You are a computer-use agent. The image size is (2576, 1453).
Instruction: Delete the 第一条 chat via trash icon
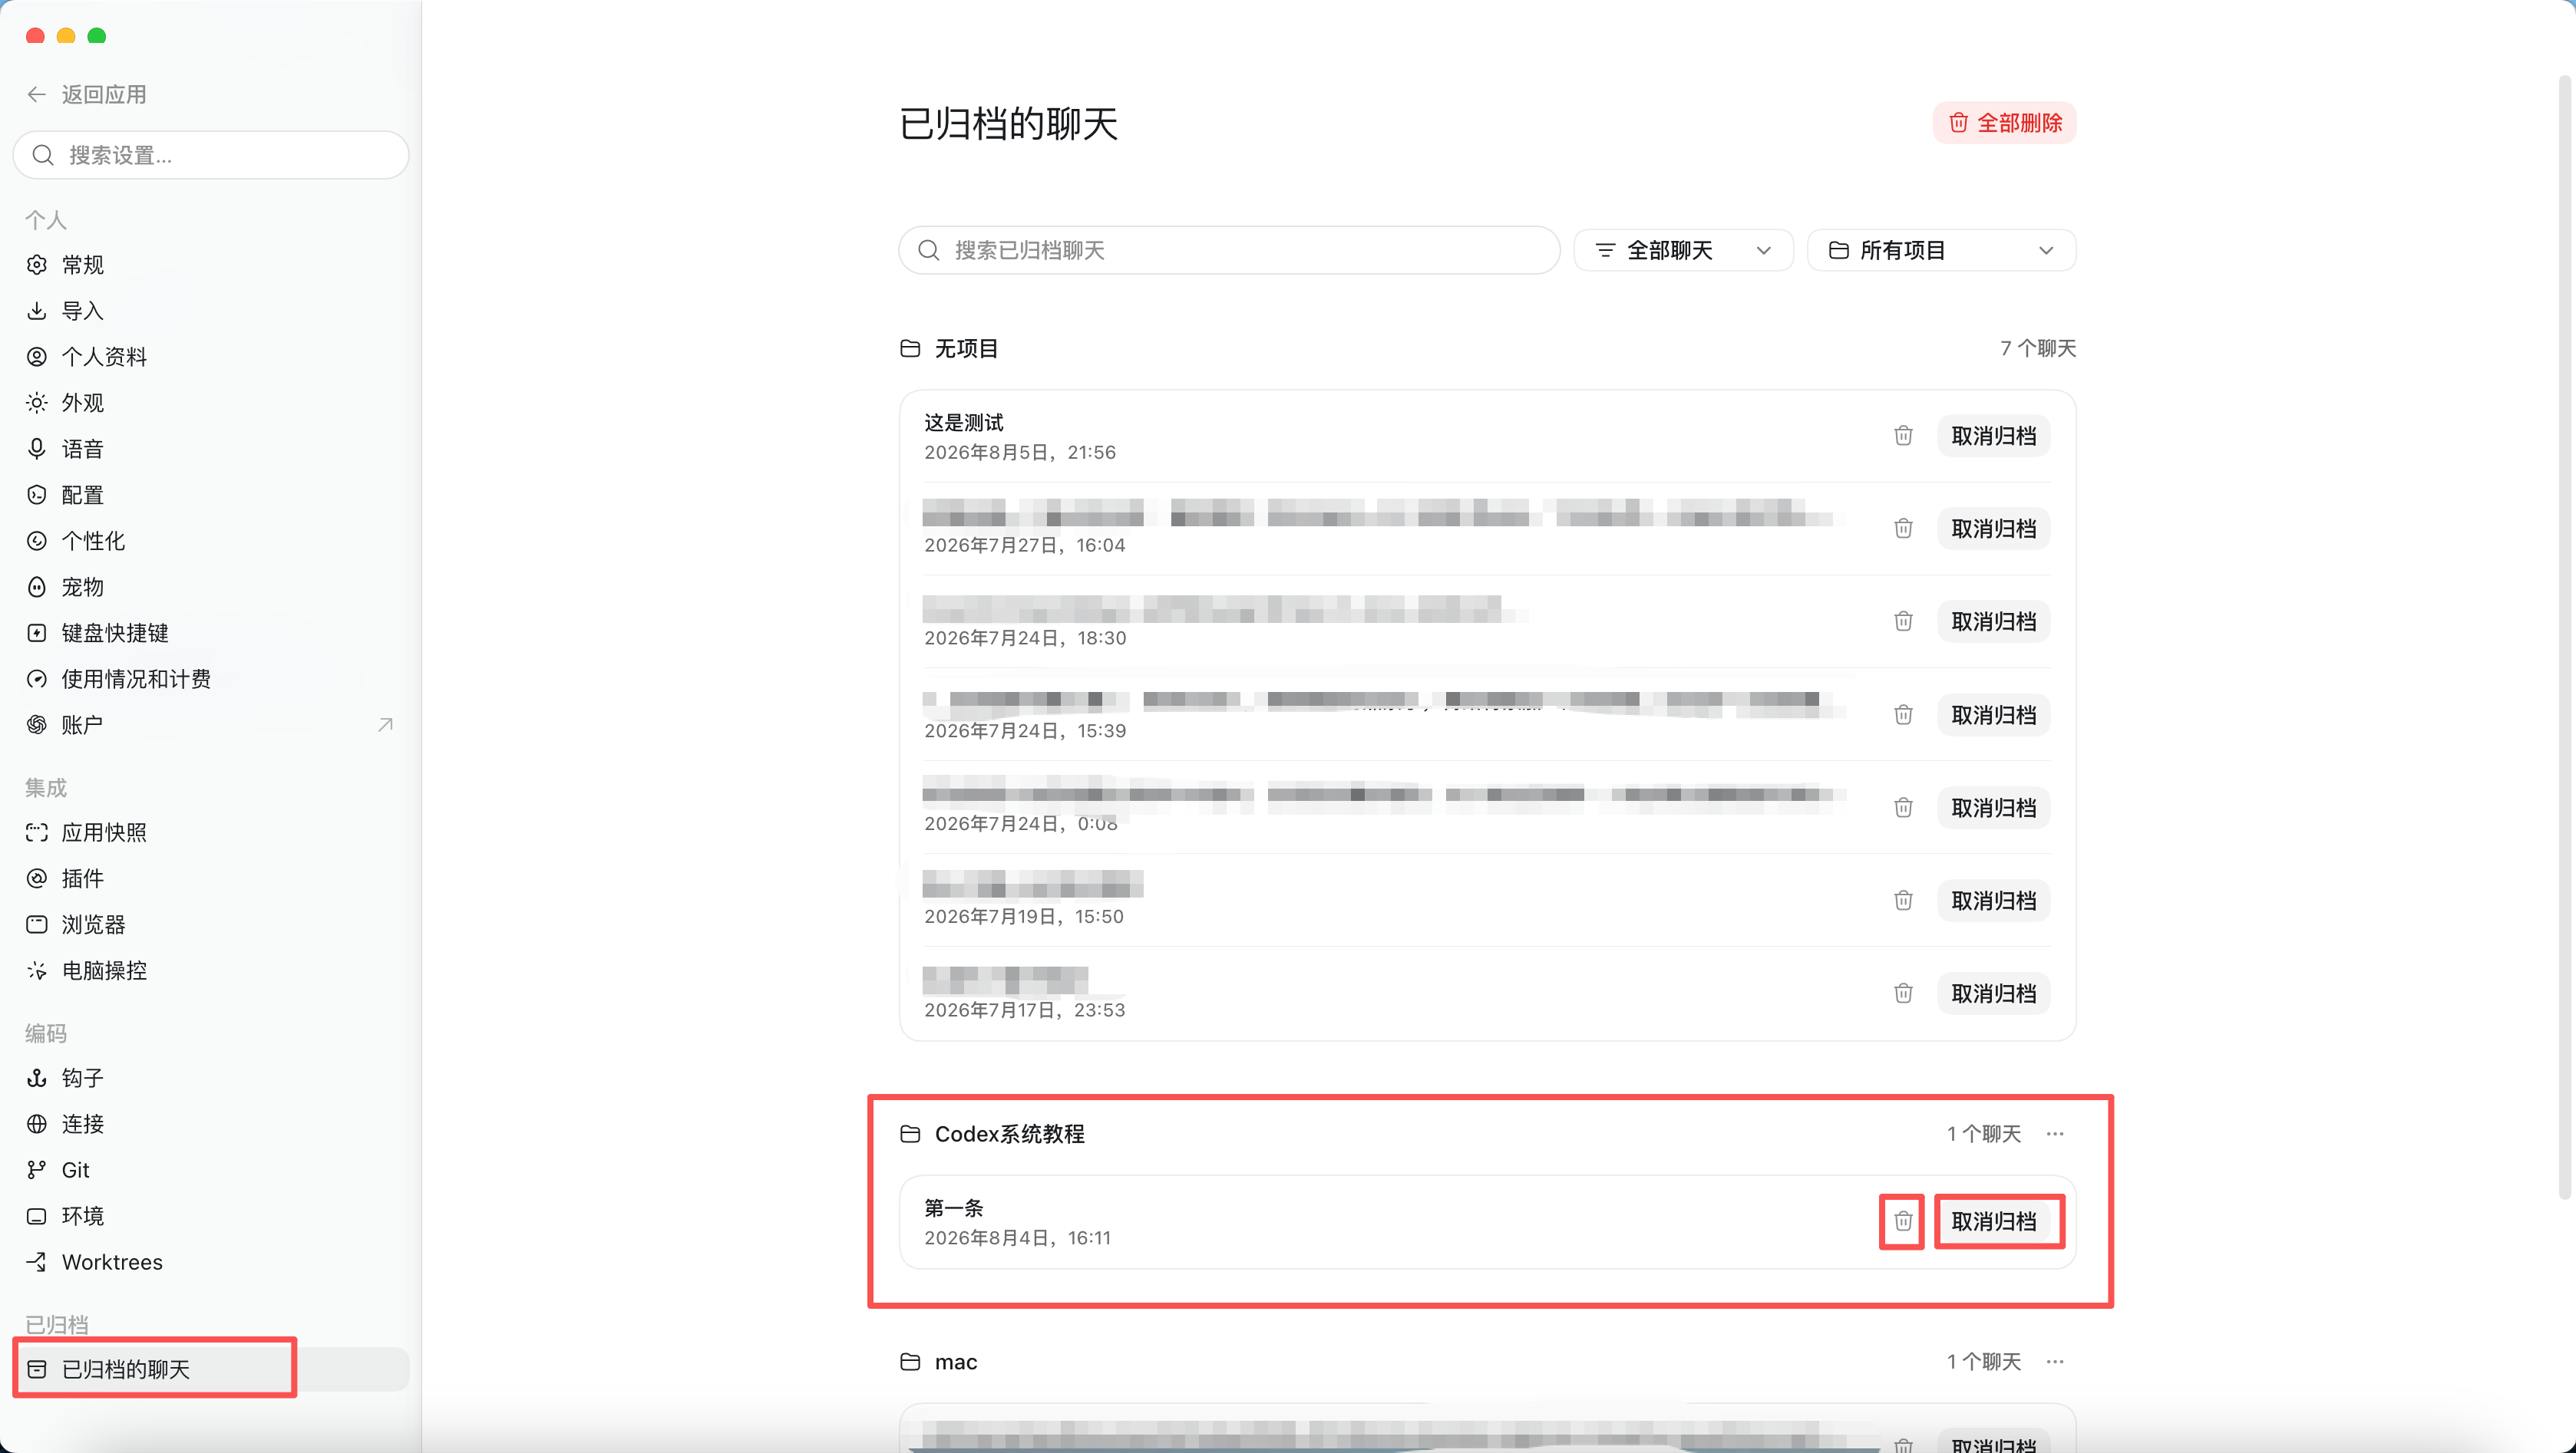[x=1903, y=1221]
